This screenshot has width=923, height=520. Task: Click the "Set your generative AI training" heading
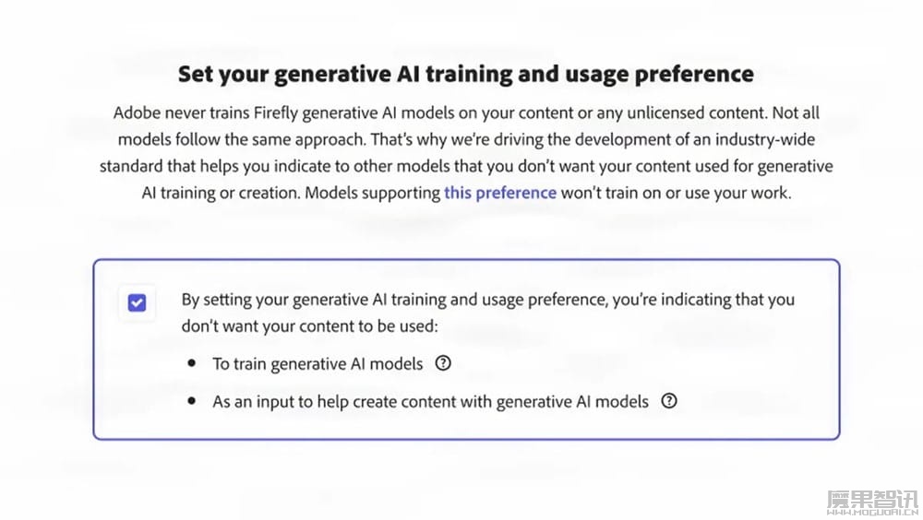pyautogui.click(x=465, y=74)
